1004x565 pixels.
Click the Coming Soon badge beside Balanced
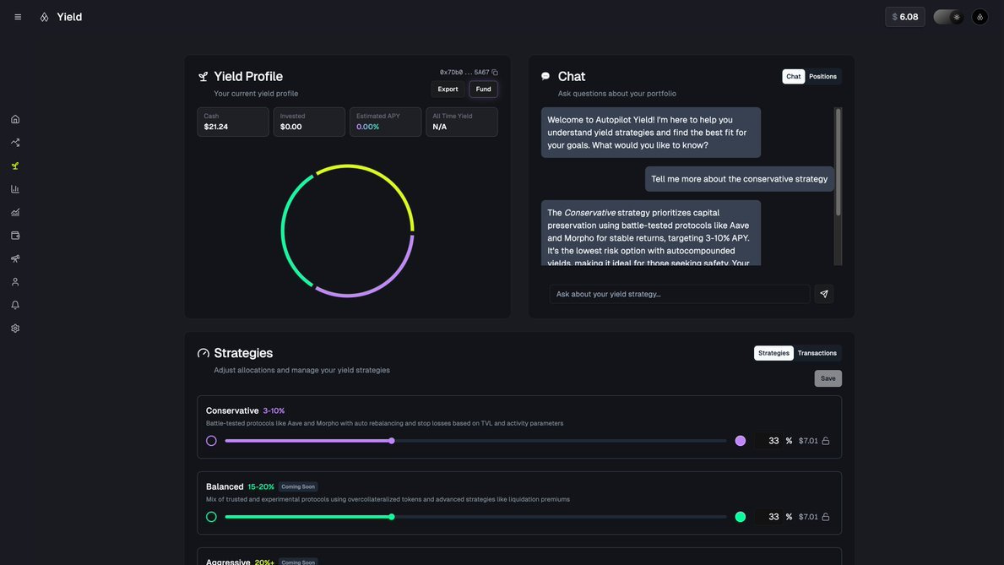point(298,486)
